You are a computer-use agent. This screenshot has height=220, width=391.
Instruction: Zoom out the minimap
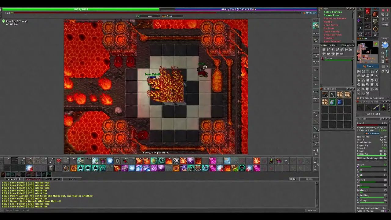(383, 53)
